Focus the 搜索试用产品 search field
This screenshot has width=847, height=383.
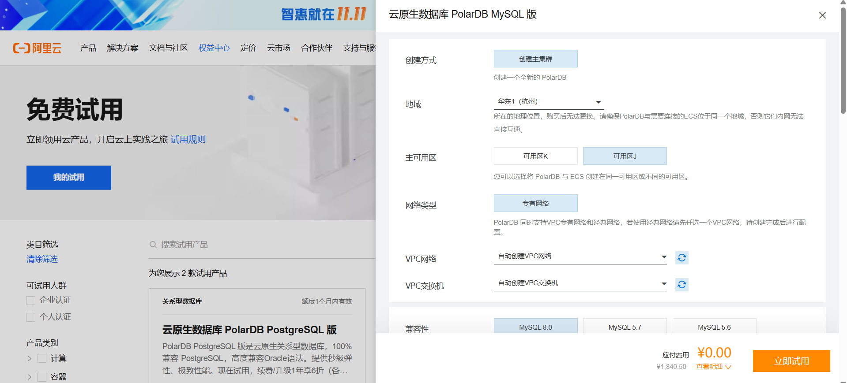tap(262, 245)
